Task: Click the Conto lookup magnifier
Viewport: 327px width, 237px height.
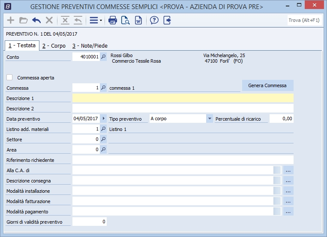Action: 103,57
